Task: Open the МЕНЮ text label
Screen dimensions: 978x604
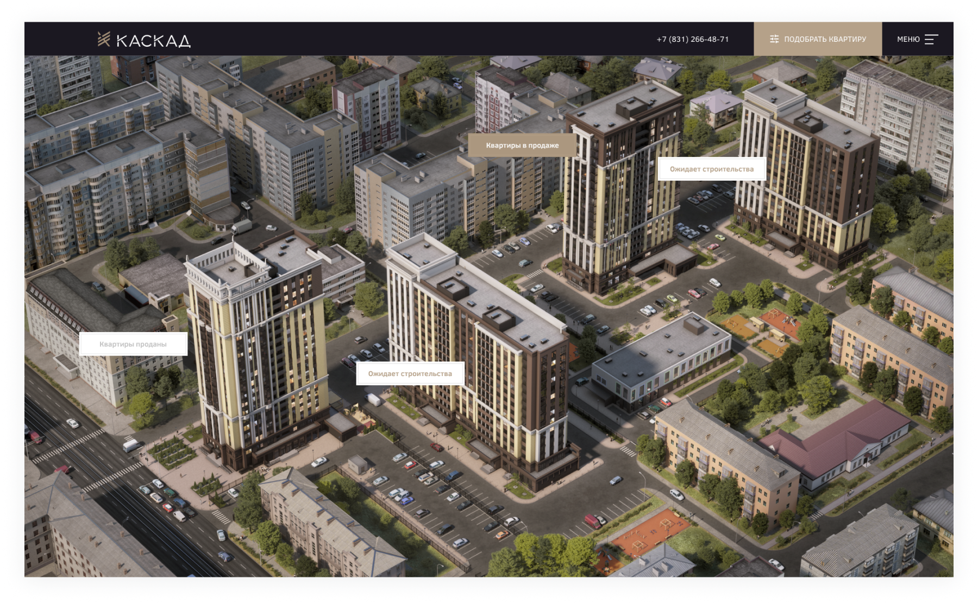Action: pyautogui.click(x=908, y=39)
